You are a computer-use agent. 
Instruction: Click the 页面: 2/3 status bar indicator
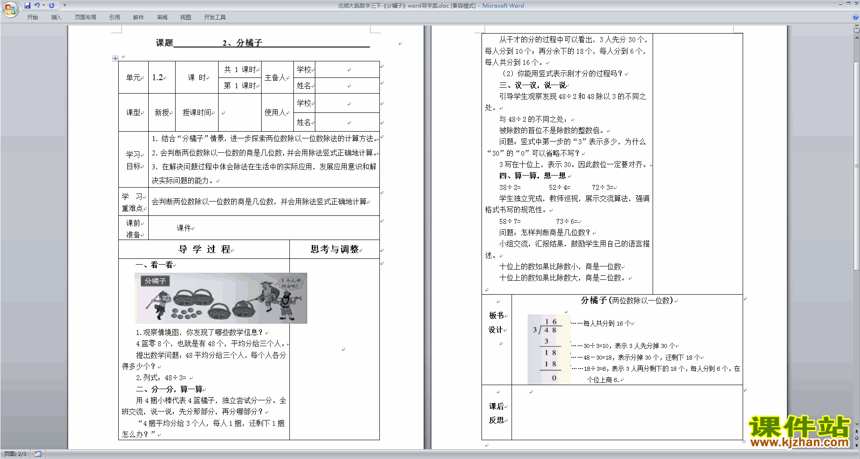tap(15, 454)
